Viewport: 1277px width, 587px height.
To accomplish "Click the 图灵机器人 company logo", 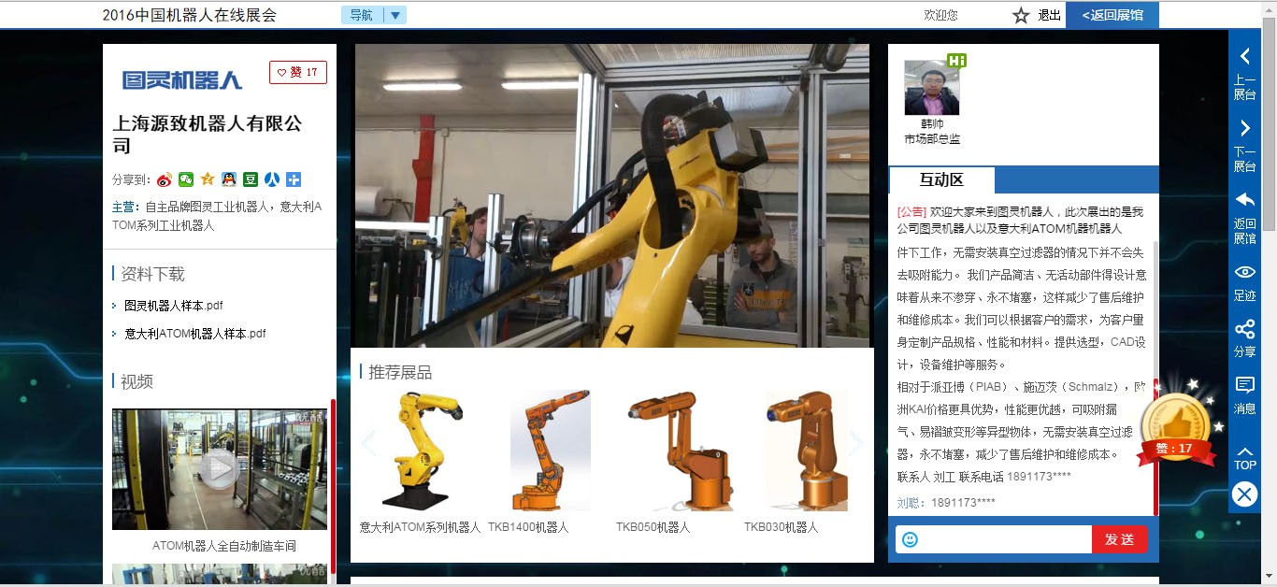I will pos(182,79).
